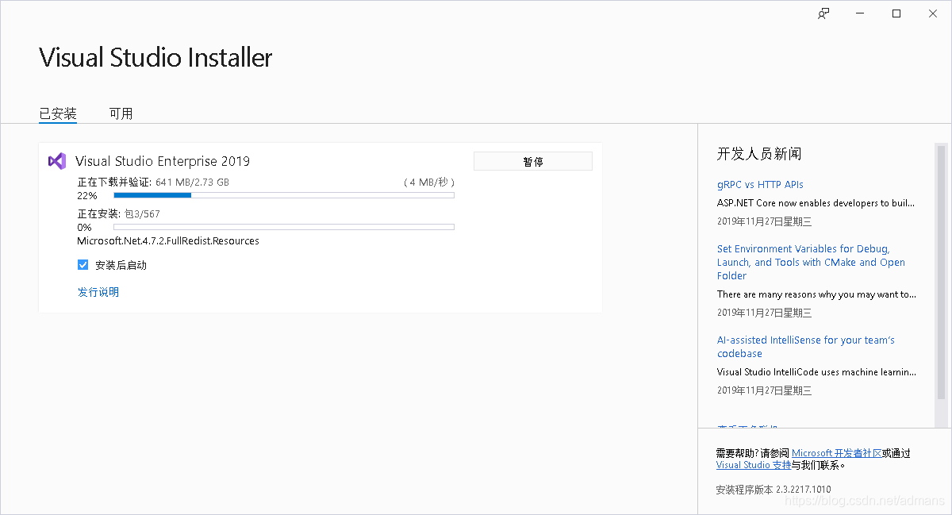
Task: Open the feedback icon in title bar
Action: point(823,13)
